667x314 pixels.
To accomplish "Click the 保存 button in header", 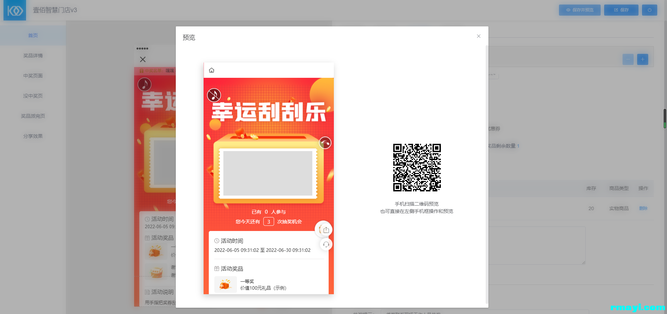I will [x=621, y=10].
